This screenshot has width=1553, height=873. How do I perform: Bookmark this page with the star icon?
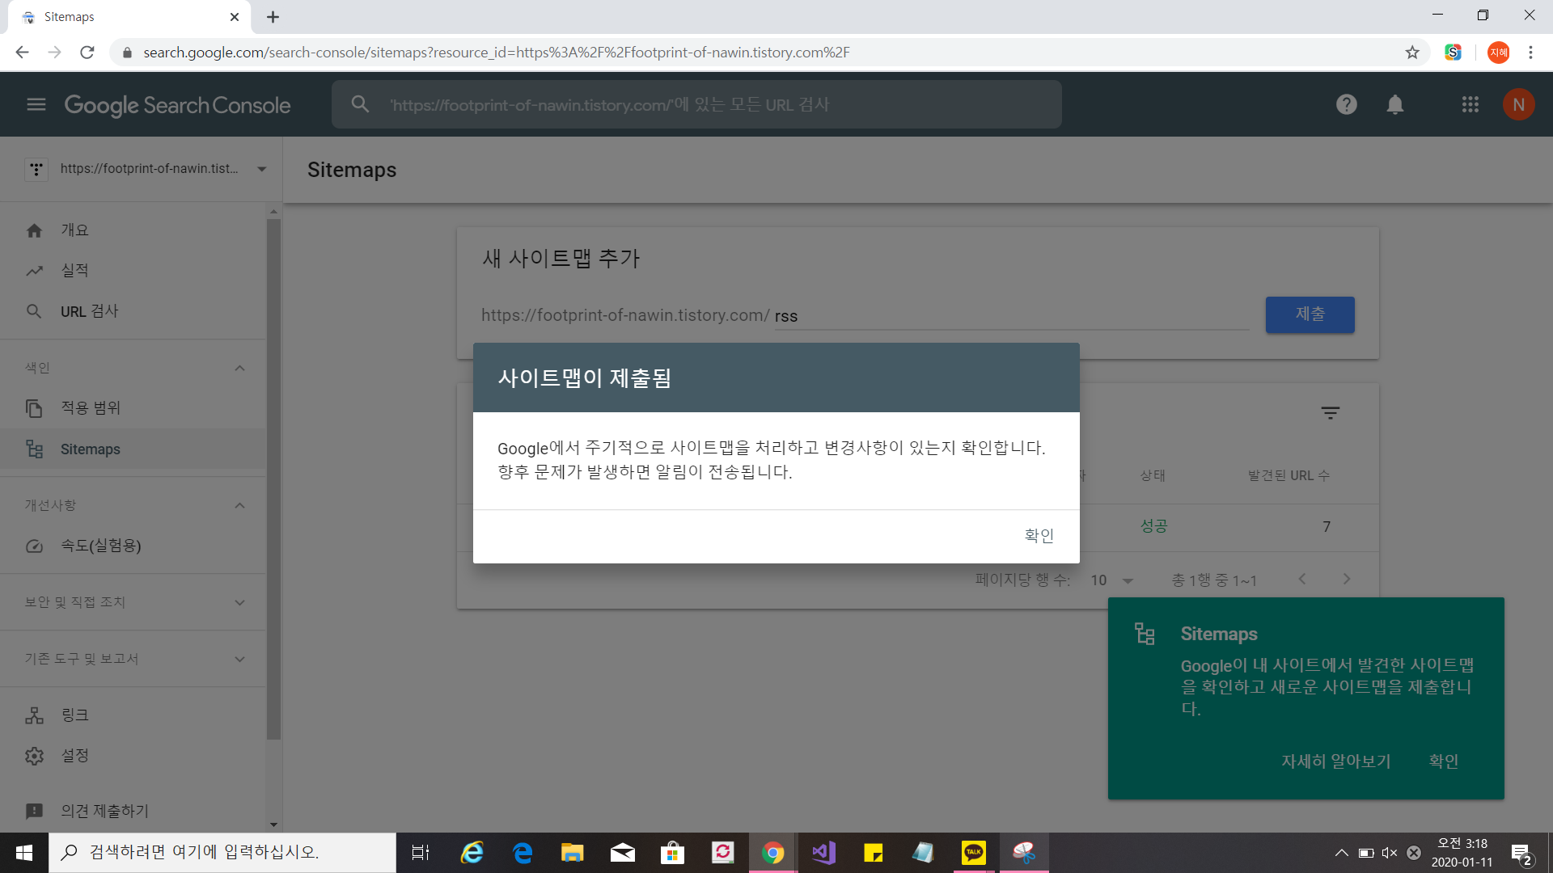(1412, 53)
